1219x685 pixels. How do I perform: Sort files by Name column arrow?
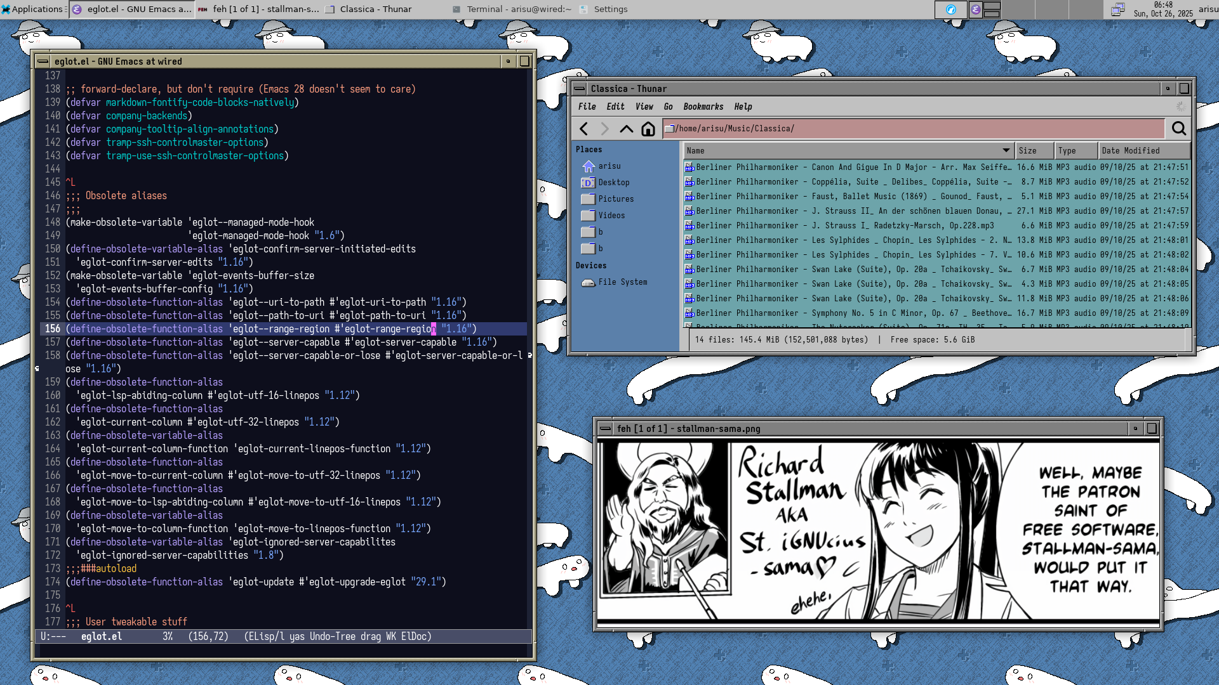1006,150
